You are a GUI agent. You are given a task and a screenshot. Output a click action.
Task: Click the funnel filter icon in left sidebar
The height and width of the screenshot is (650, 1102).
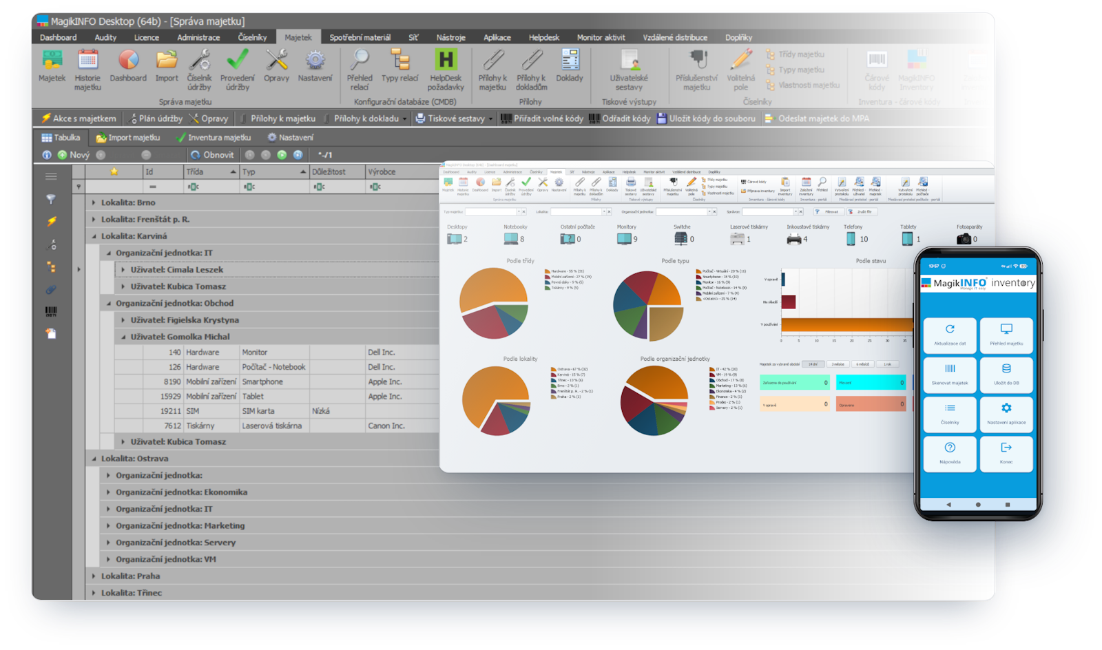click(51, 199)
